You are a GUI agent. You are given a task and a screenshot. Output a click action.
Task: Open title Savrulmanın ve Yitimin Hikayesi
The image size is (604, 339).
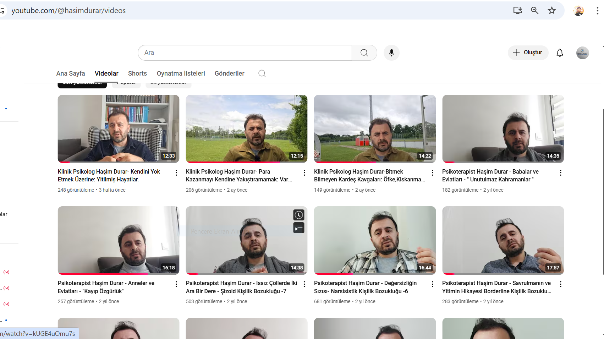tap(497, 287)
